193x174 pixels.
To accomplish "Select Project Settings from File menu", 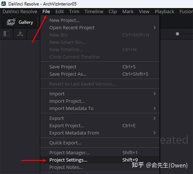I will tap(68, 160).
